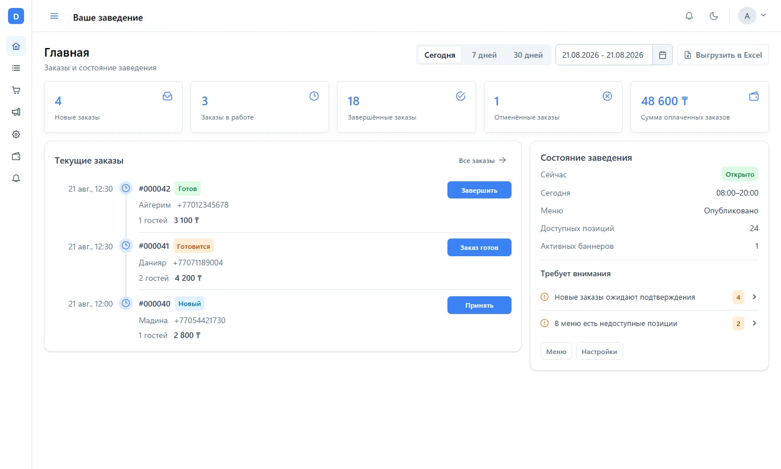Open the Все заказы link
The image size is (781, 469).
[x=483, y=161]
